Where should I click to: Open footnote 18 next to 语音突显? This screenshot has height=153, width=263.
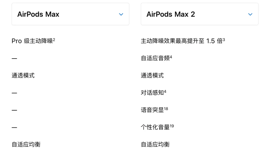[x=166, y=109]
